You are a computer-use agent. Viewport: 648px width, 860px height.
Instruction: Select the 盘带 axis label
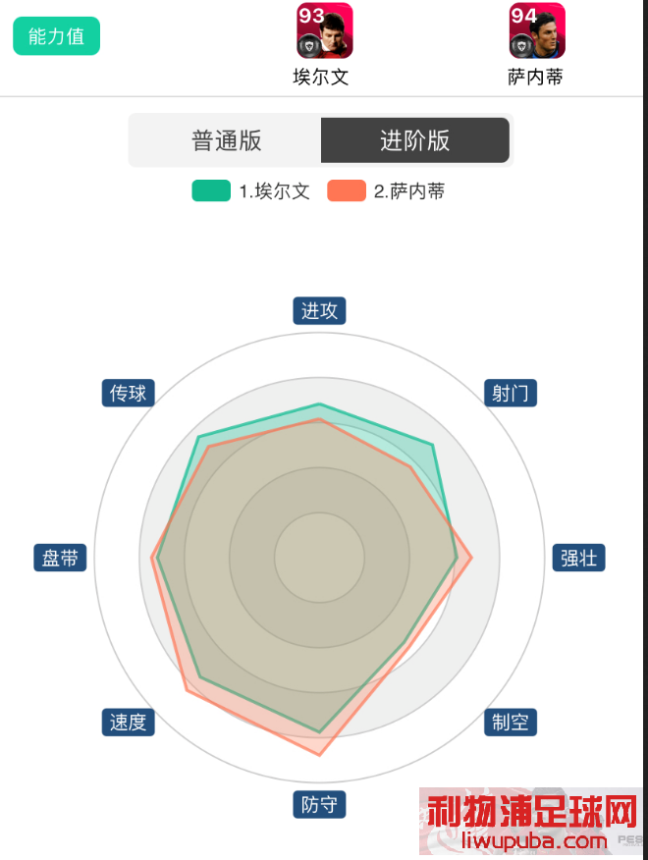60,558
